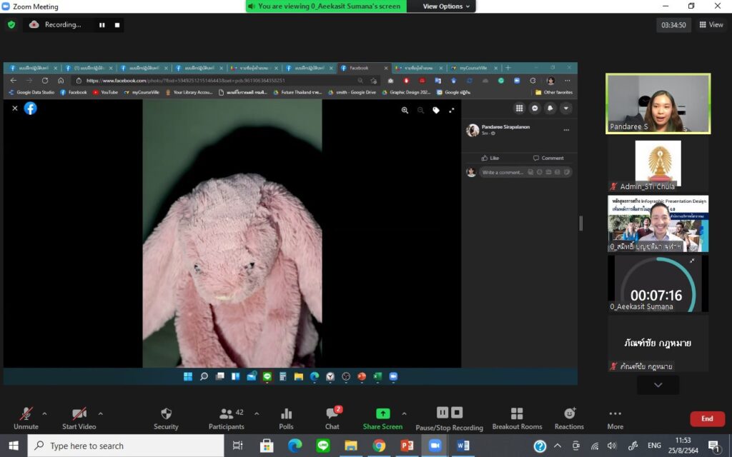Open the View layout menu
732x457 pixels.
point(711,25)
